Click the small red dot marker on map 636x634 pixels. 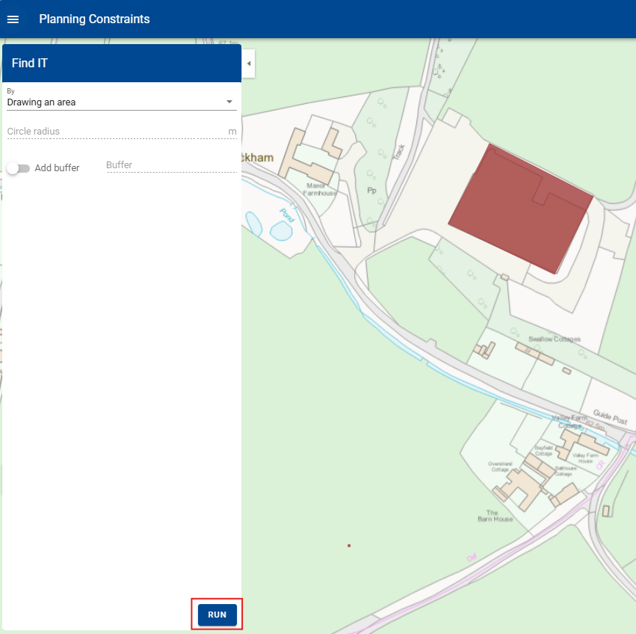click(x=349, y=546)
